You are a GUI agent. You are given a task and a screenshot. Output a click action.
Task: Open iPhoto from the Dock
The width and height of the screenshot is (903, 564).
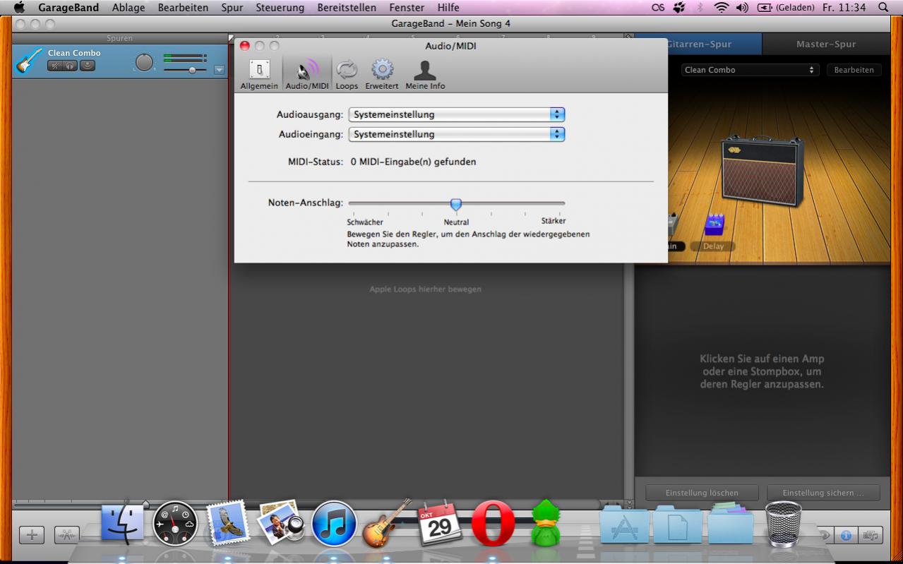280,524
